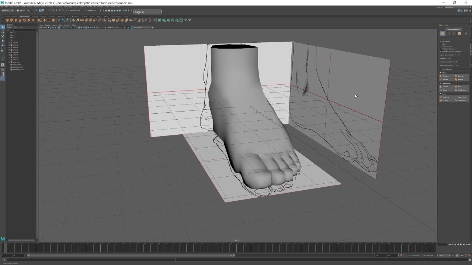Image resolution: width=472 pixels, height=265 pixels.
Task: Choose face selection mode in Modeling Toolkit
Action: [x=459, y=33]
